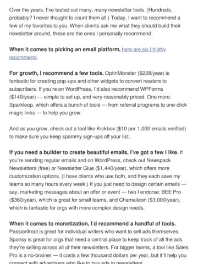Click the bold "When it comes to monetization" heading
The image size is (198, 264).
pos(92,224)
